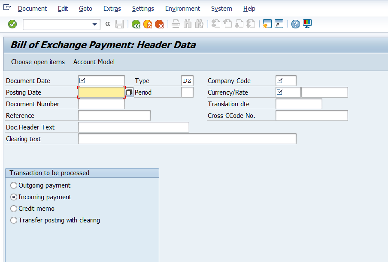The image size is (388, 262).
Task: Click the exchange Rate input field
Action: tap(324, 92)
